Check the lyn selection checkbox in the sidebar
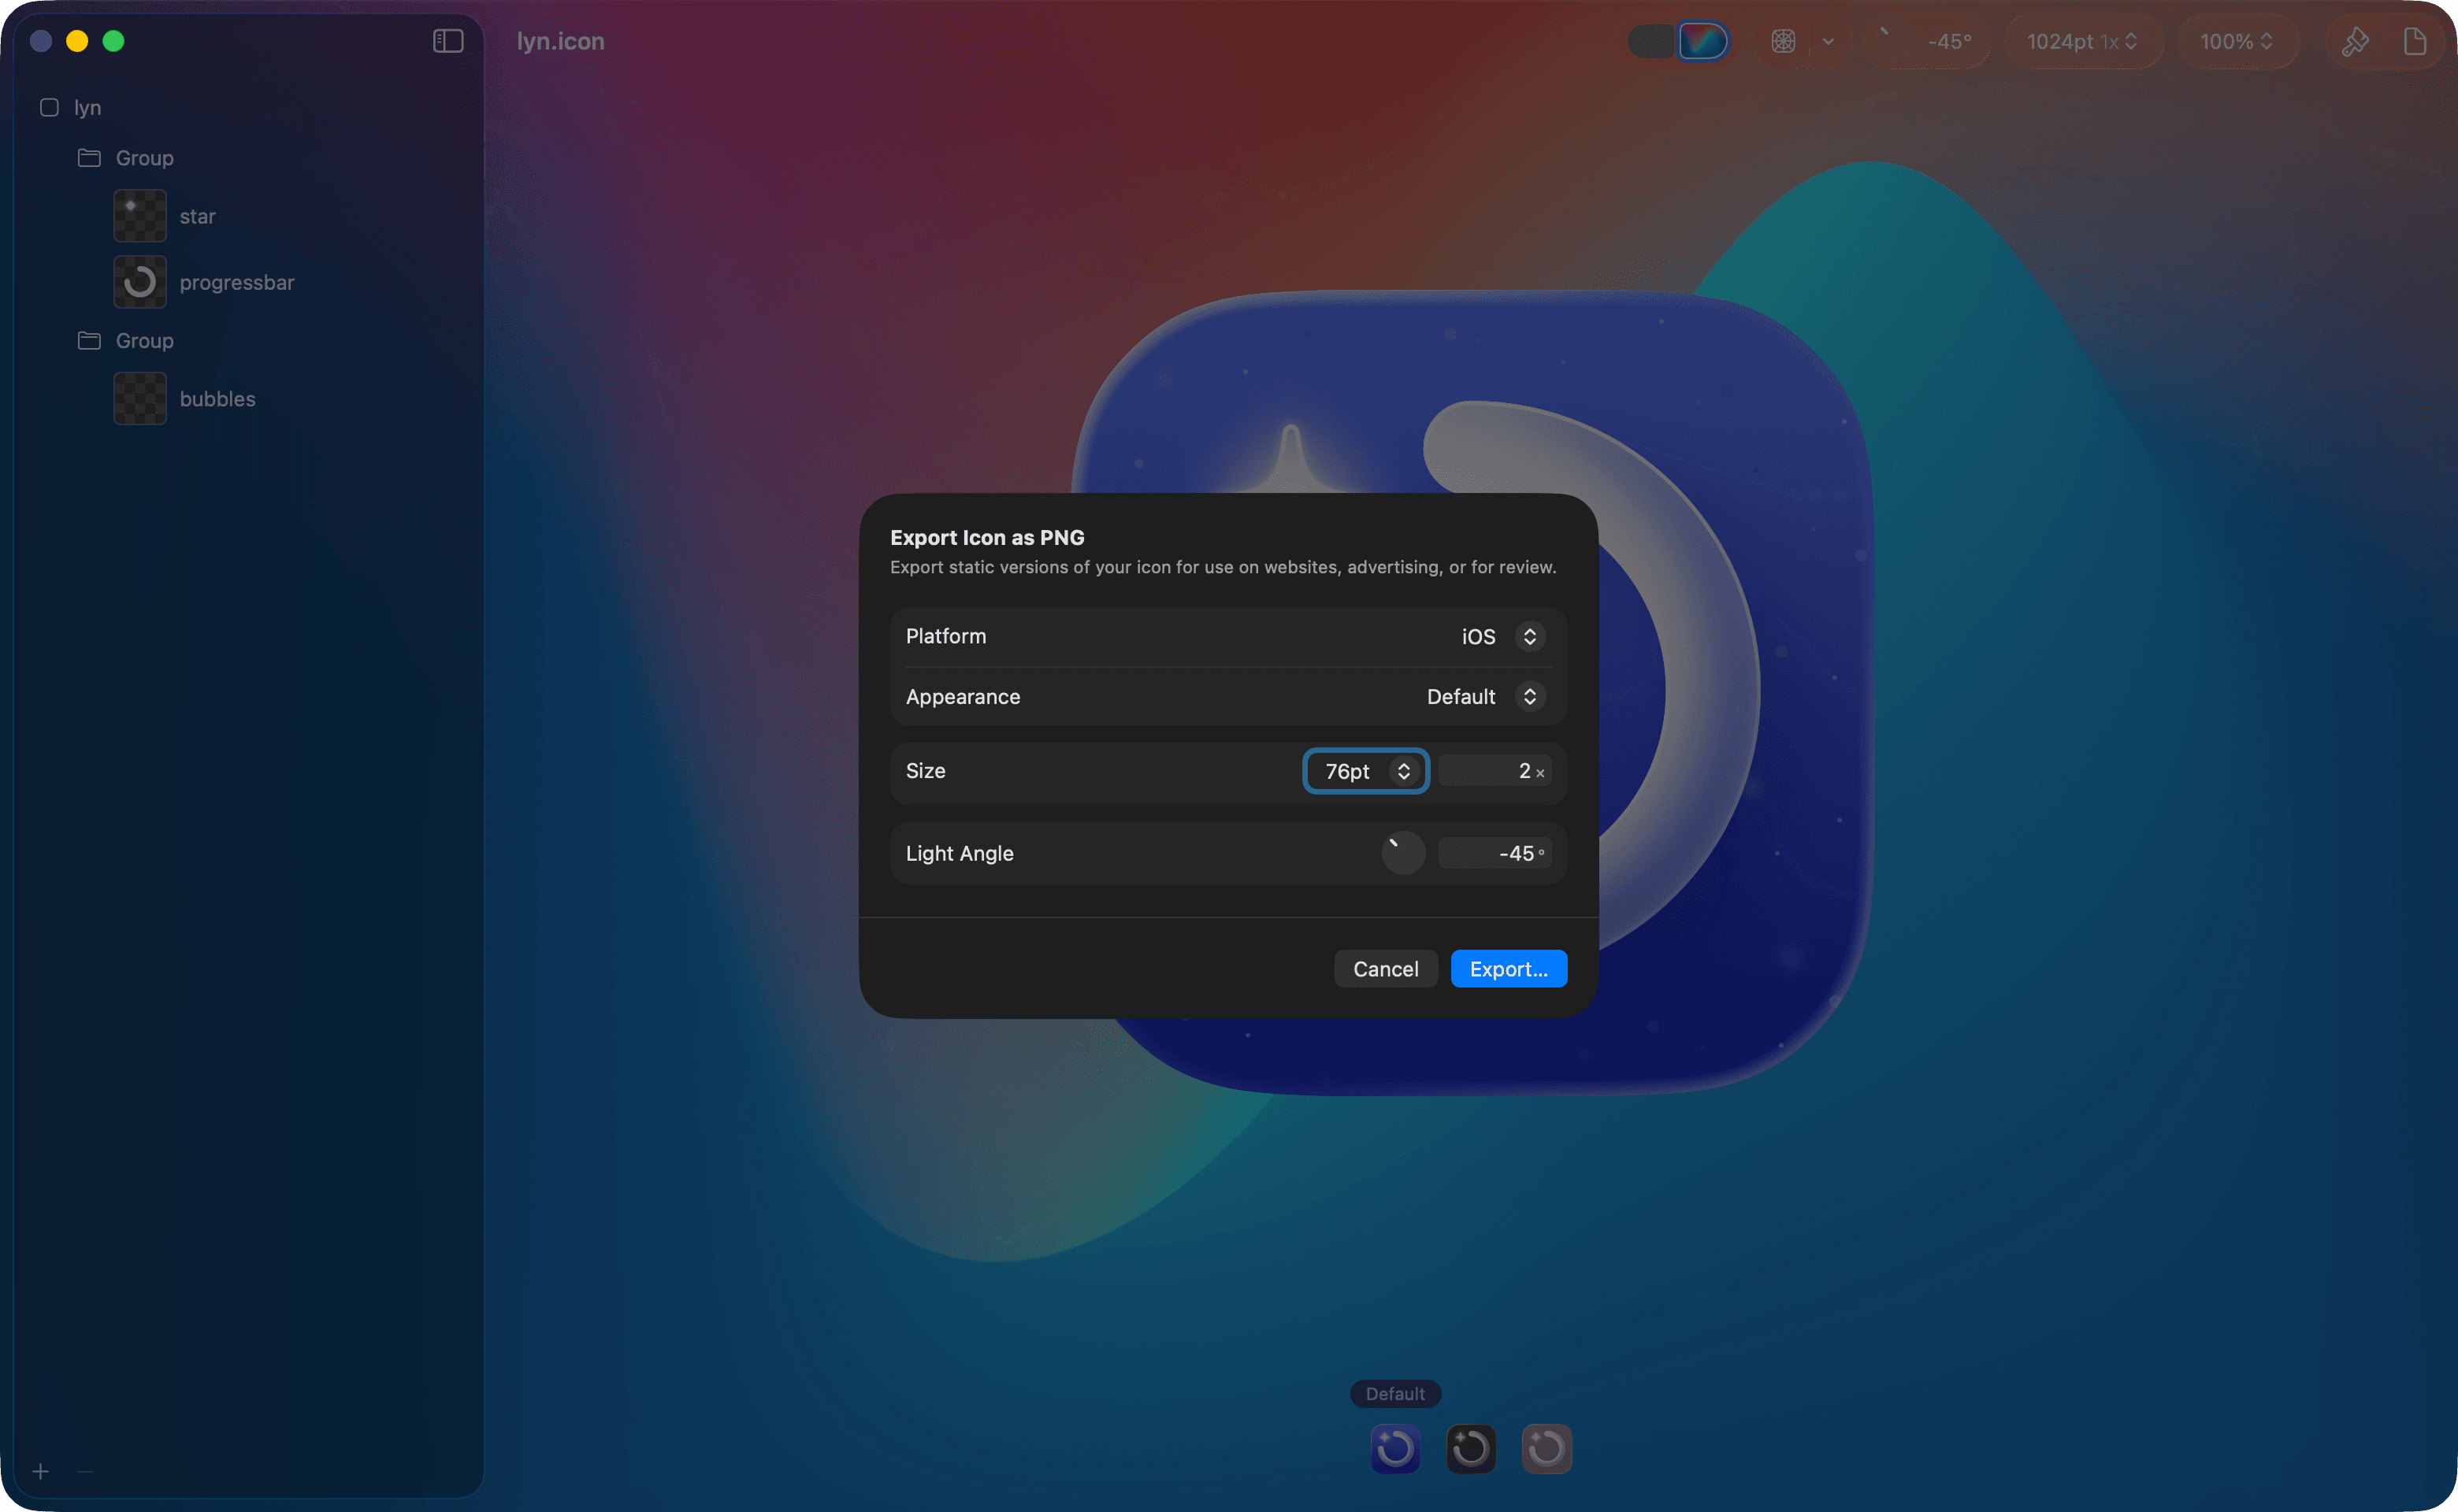The image size is (2458, 1512). coord(49,107)
